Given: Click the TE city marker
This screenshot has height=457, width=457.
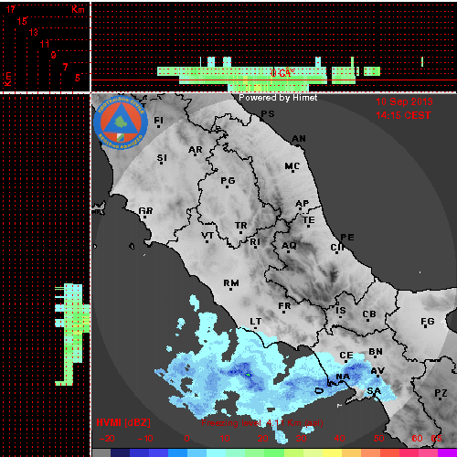Looking at the screenshot, I should (x=309, y=226).
